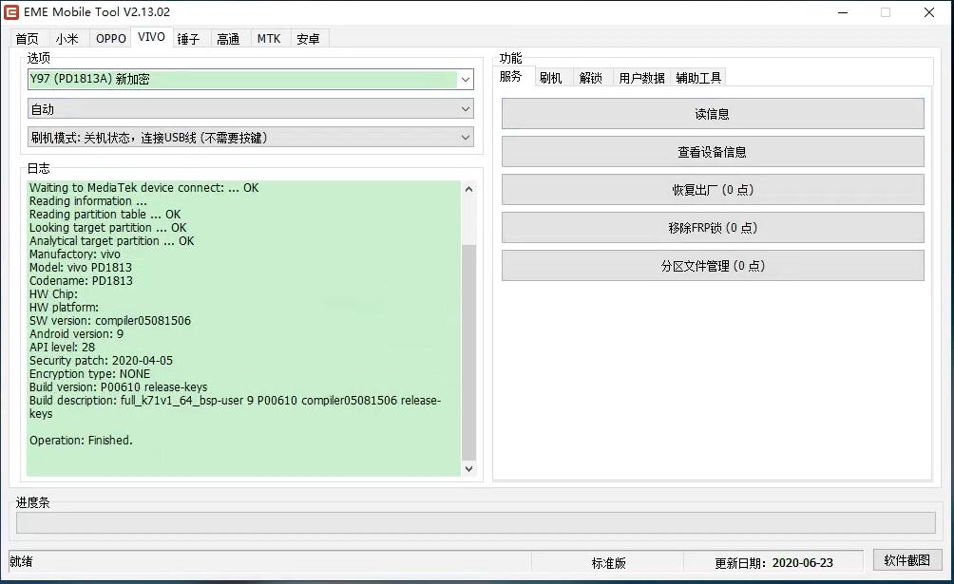Click the 'Operation: Finished.' log line
Image resolution: width=954 pixels, height=584 pixels.
[x=81, y=441]
